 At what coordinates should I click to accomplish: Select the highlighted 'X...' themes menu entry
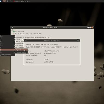[x=8, y=50]
